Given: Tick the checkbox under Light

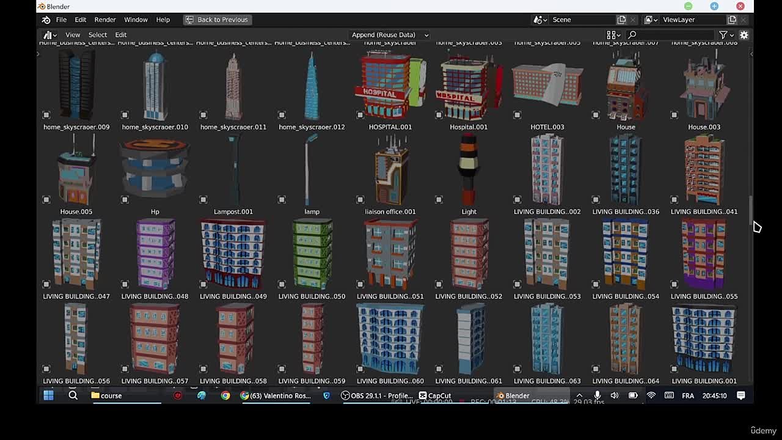Looking at the screenshot, I should click(438, 199).
